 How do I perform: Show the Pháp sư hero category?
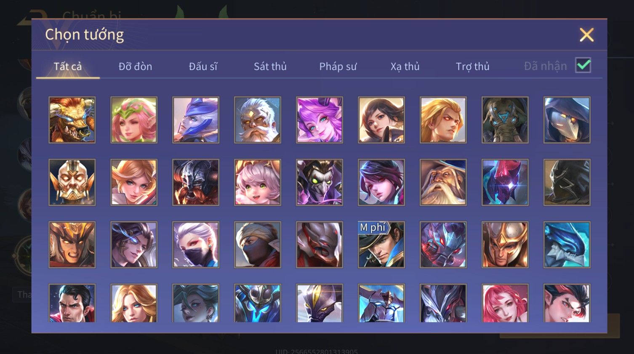pyautogui.click(x=338, y=67)
